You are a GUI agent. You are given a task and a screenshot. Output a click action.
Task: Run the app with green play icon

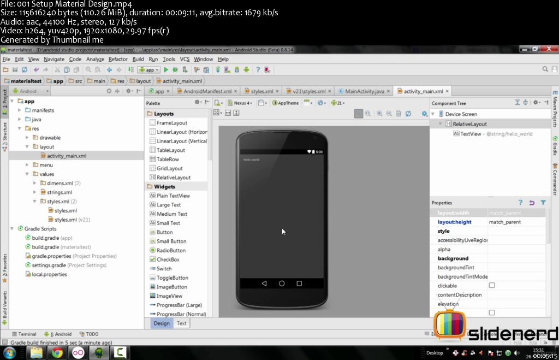[166, 70]
